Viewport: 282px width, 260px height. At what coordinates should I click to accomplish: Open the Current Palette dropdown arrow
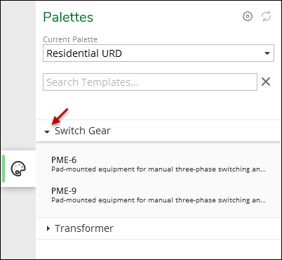click(267, 53)
